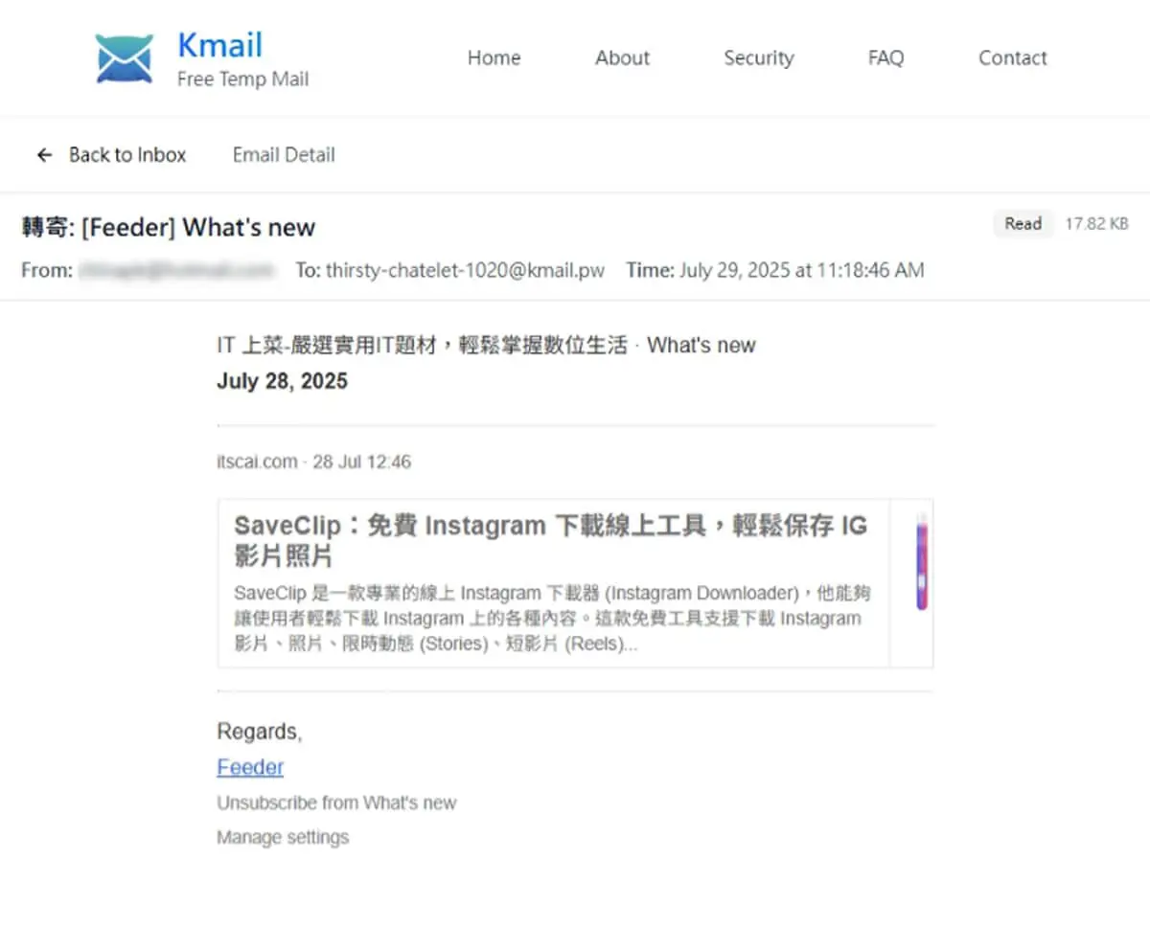Image resolution: width=1150 pixels, height=927 pixels.
Task: Click the Back to Inbox button
Action: pos(111,155)
